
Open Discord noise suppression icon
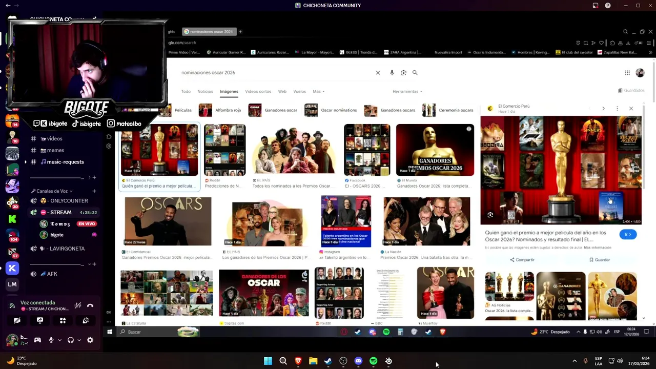78,305
